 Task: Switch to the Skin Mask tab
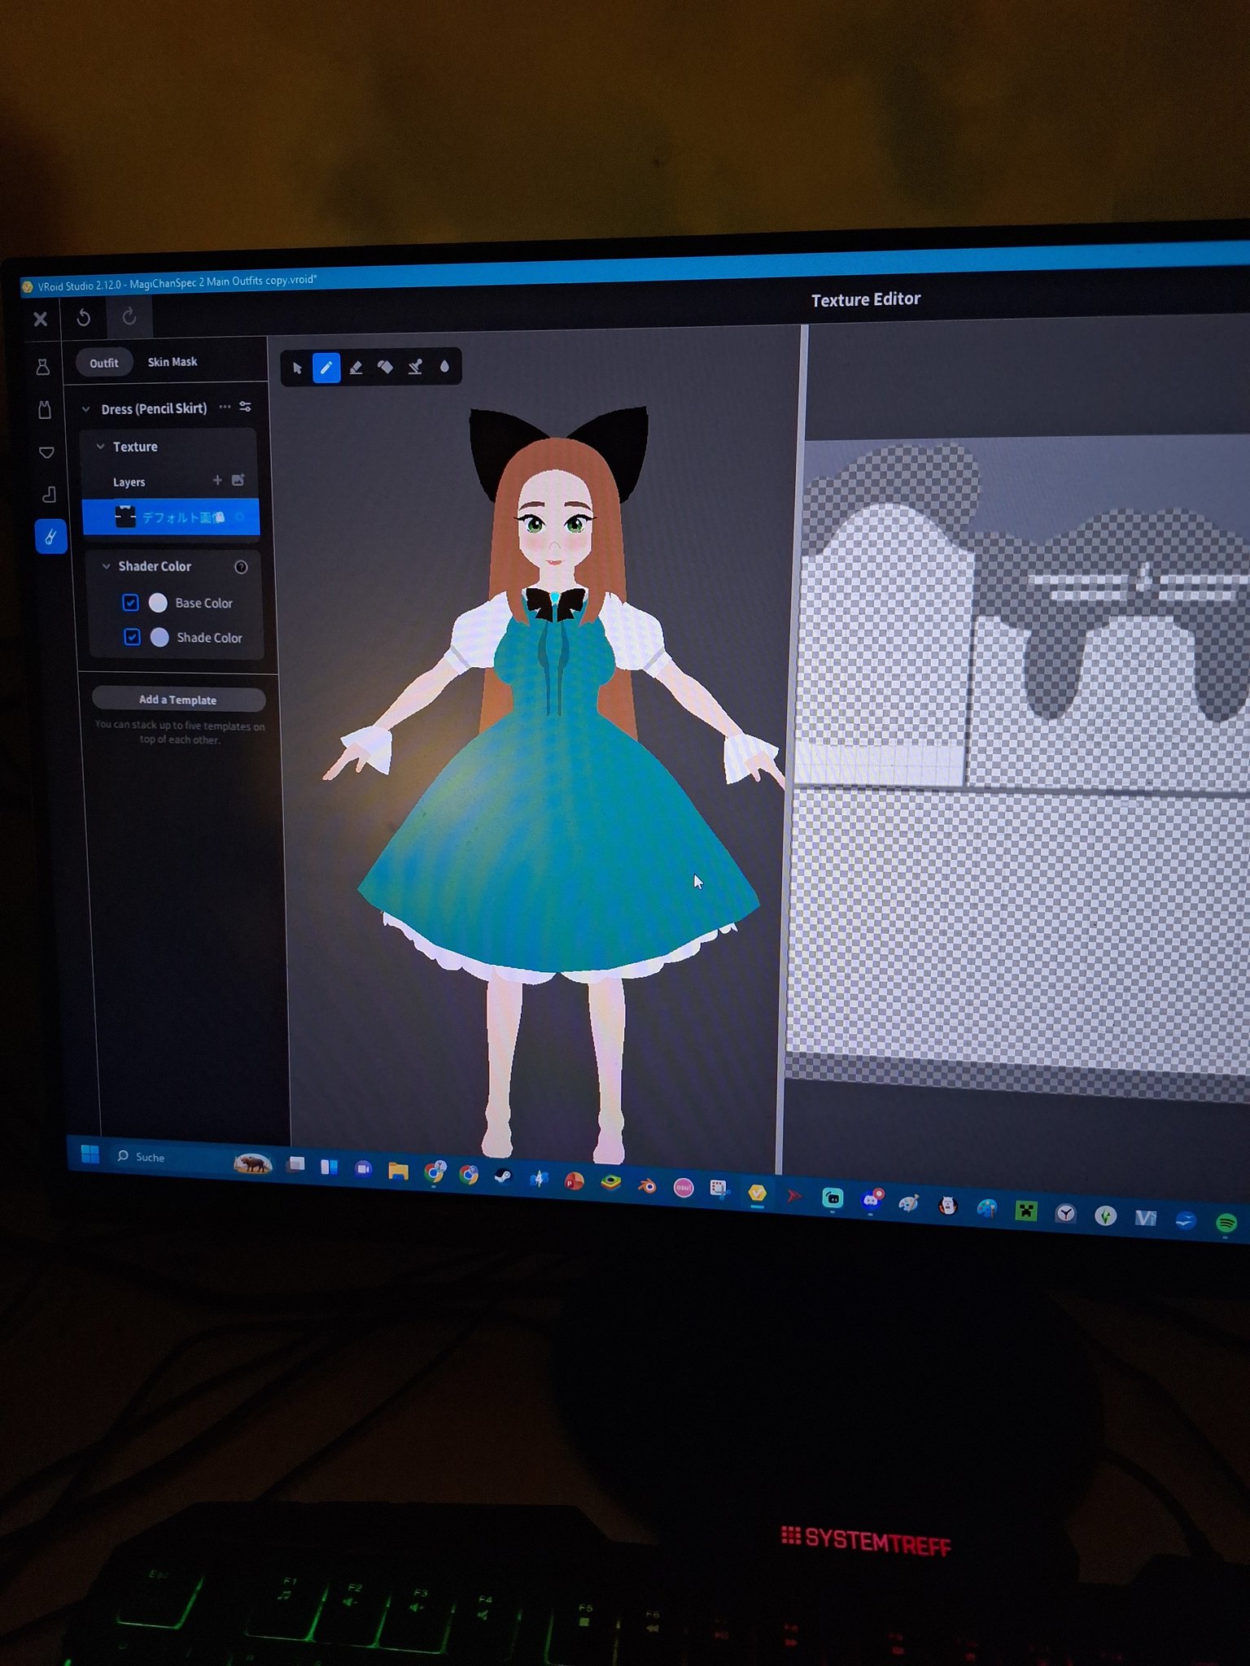[x=172, y=362]
